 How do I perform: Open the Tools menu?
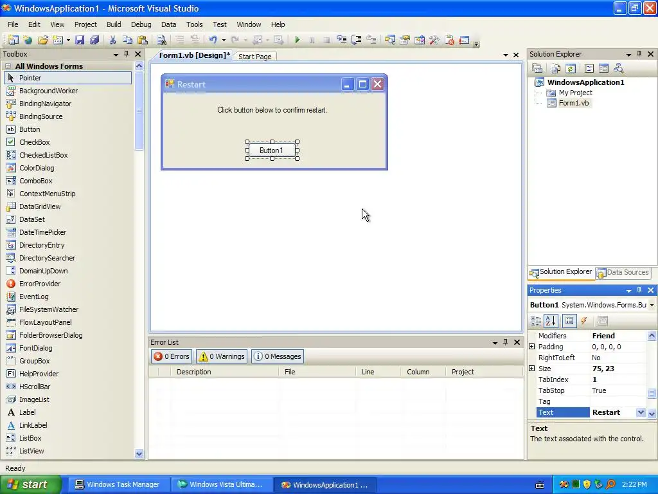[194, 24]
